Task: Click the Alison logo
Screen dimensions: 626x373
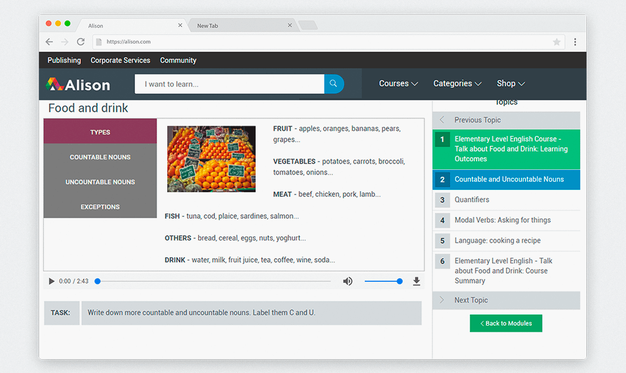Action: [x=78, y=84]
